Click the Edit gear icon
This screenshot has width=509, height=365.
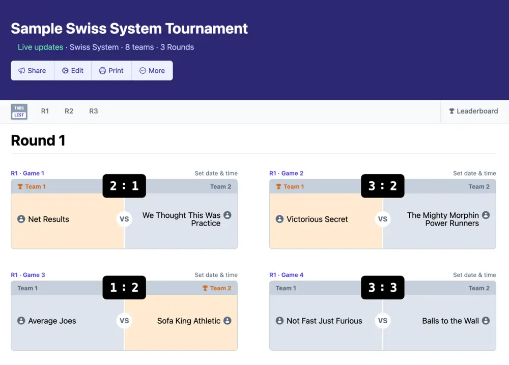pyautogui.click(x=65, y=71)
